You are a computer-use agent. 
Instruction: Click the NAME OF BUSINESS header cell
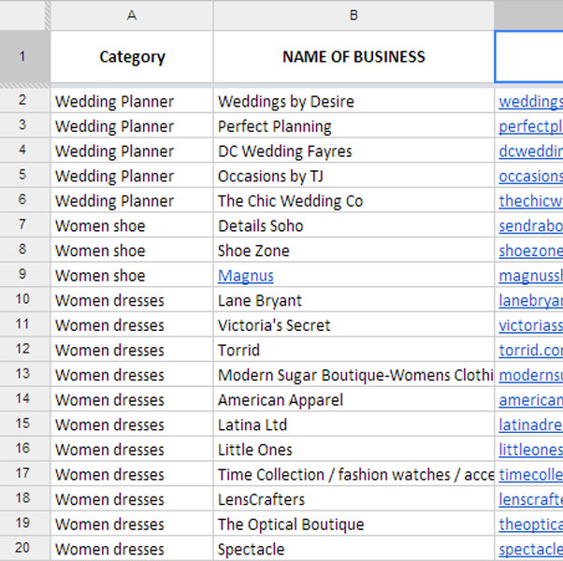tap(354, 57)
